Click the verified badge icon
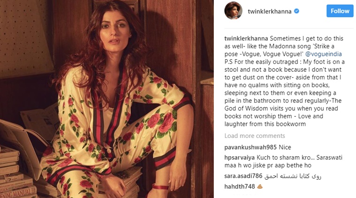The width and height of the screenshot is (356, 198). [x=296, y=11]
